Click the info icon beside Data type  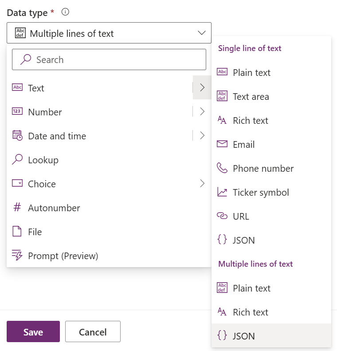65,12
